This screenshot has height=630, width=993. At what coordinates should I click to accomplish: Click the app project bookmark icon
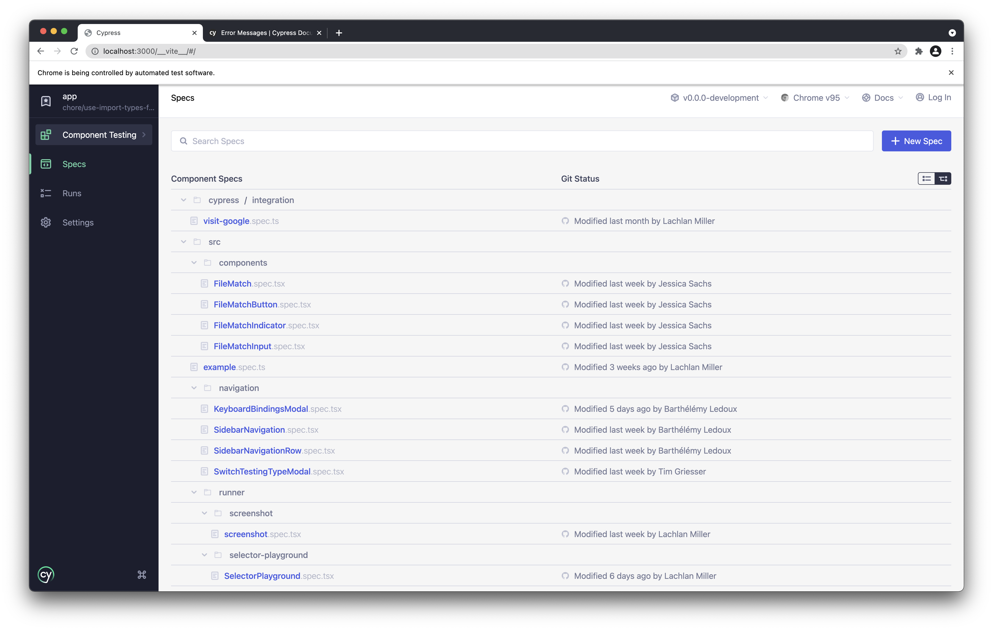point(46,102)
